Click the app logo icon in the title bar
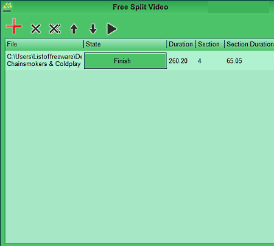Screen dimensions: 274x246 [x=7, y=7]
